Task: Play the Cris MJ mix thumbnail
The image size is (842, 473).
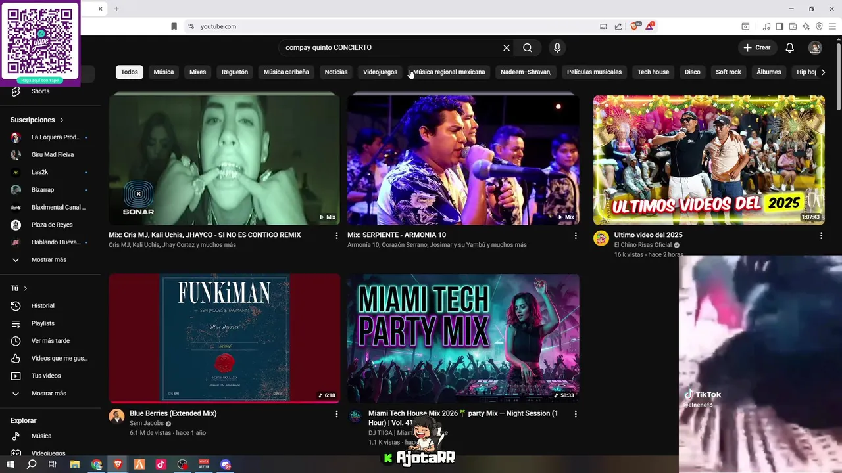Action: [224, 160]
